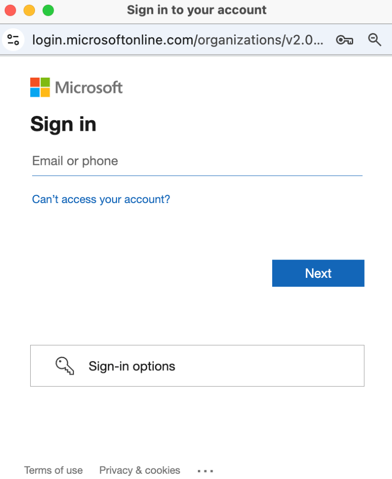This screenshot has width=392, height=479.
Task: Click the "Sign in" heading text
Action: tap(63, 125)
